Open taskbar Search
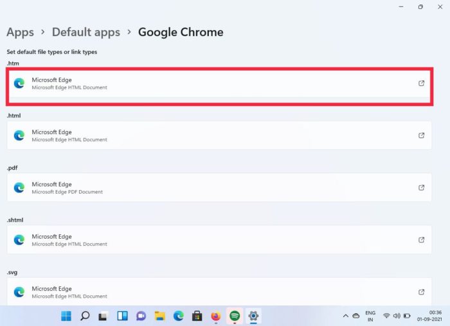Viewport: 450px width, 326px height. 85,316
